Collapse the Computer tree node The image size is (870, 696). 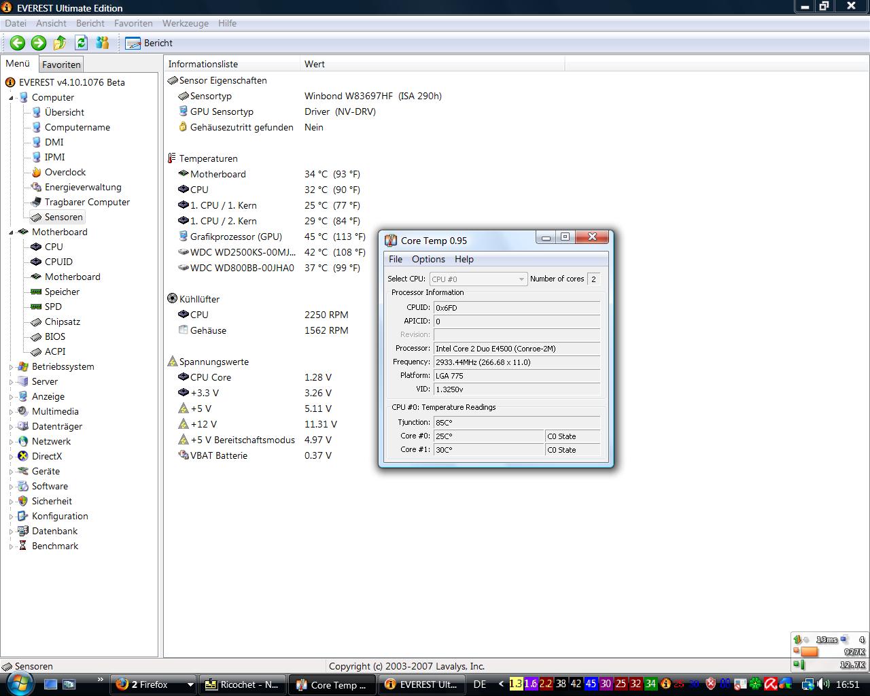tap(12, 97)
